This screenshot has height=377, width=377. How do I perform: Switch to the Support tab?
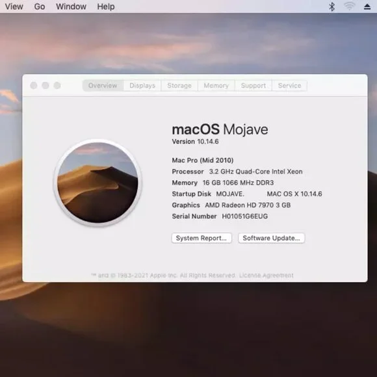click(253, 86)
